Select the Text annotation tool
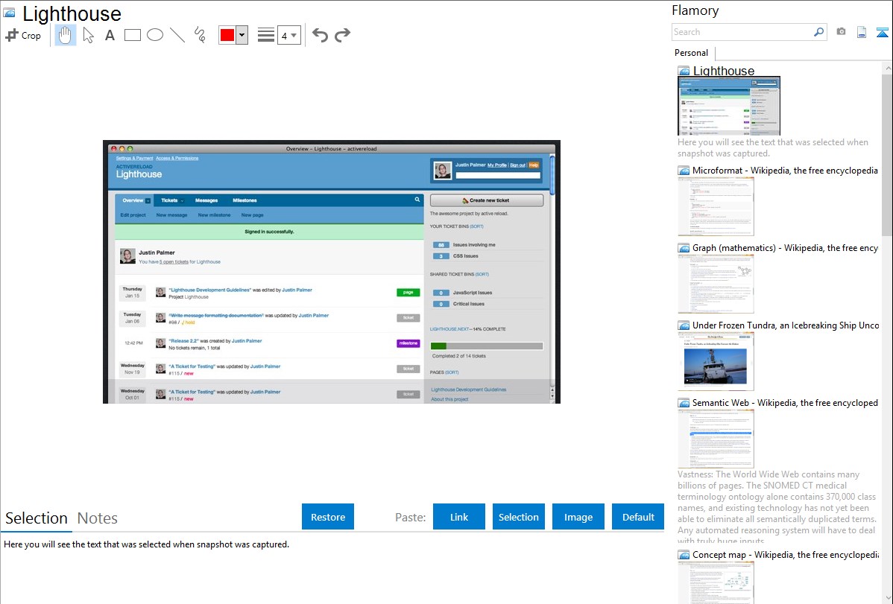The width and height of the screenshot is (893, 604). [110, 35]
